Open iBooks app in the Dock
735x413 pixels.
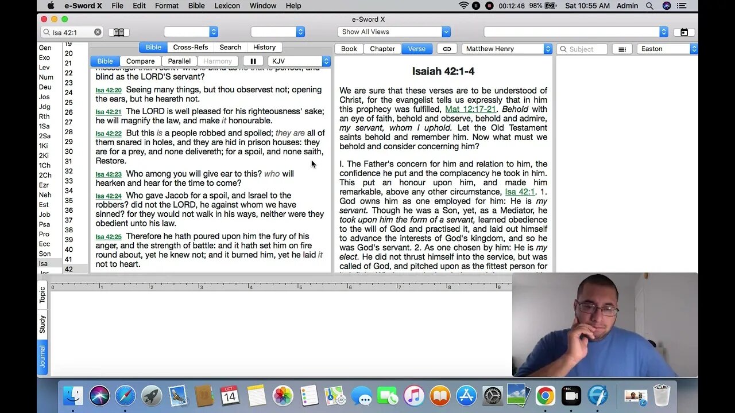(440, 396)
